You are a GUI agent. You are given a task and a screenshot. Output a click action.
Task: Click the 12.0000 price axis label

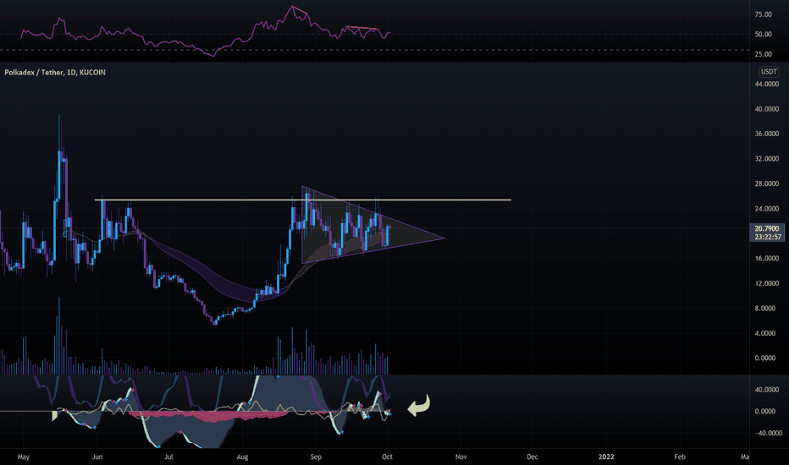click(766, 283)
